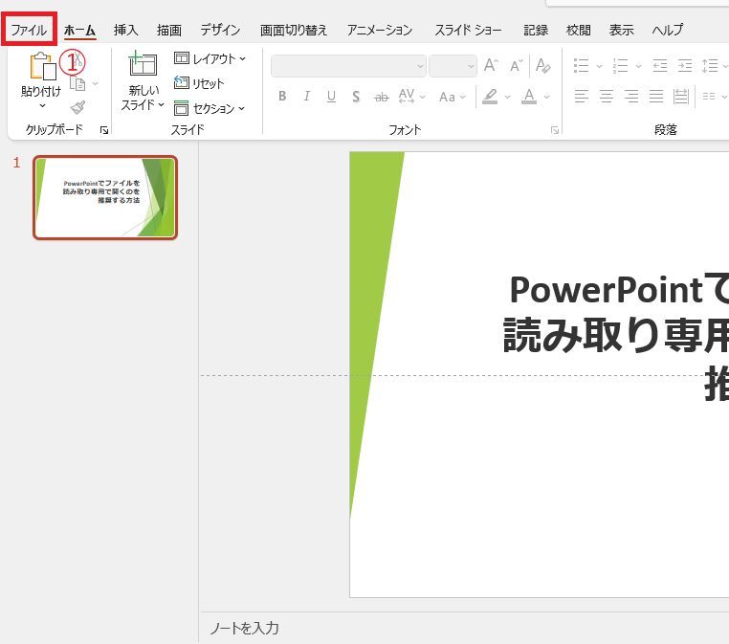Open the 画面切り替え tab
729x644 pixels.
pyautogui.click(x=294, y=30)
